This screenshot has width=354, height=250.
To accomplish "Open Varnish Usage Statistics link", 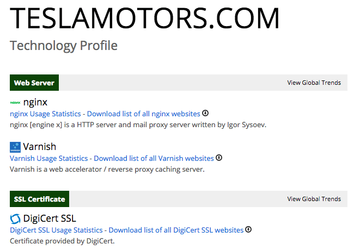I will [x=48, y=159].
